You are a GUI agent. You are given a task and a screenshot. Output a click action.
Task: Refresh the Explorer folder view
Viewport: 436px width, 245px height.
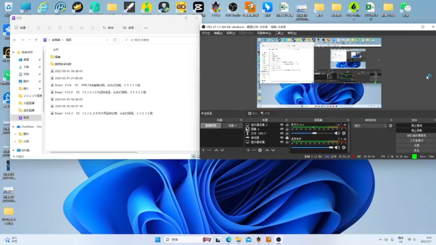(x=114, y=40)
